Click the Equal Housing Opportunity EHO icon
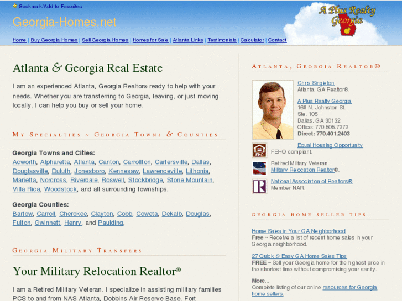This screenshot has width=402, height=301. pos(259,150)
